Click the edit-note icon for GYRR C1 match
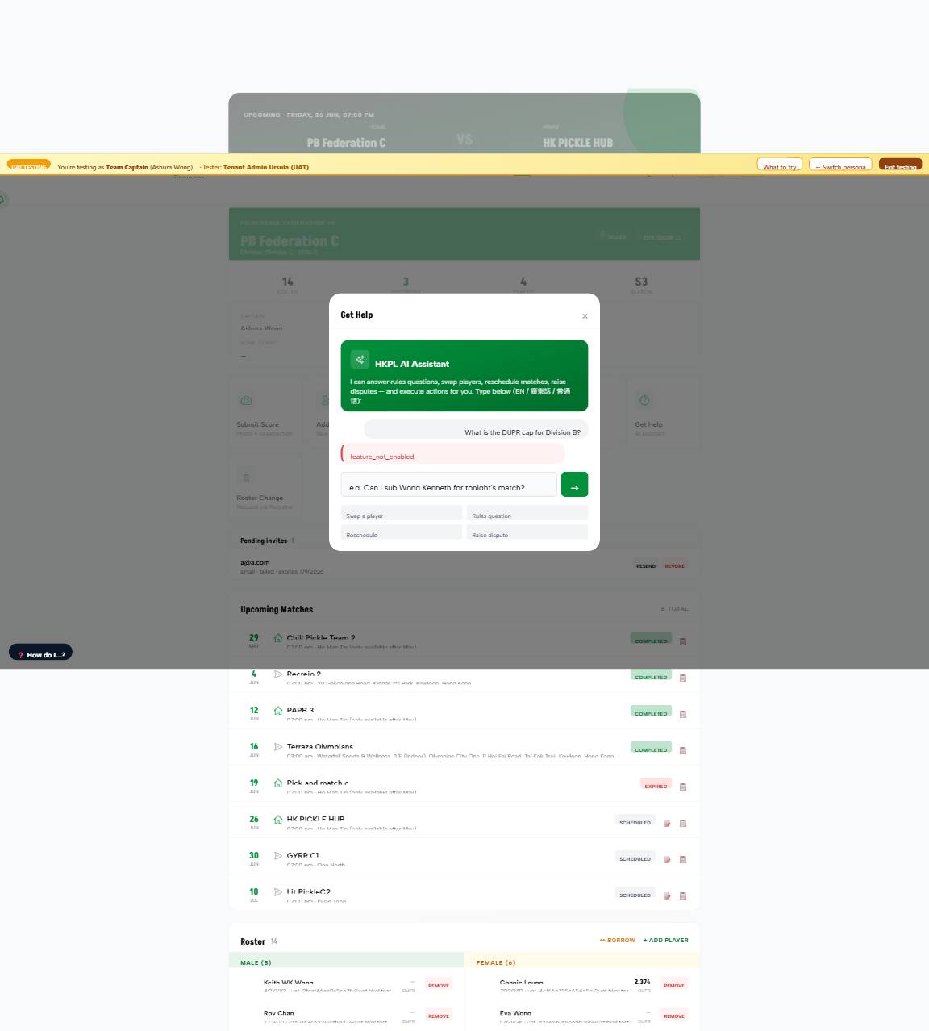 click(667, 859)
